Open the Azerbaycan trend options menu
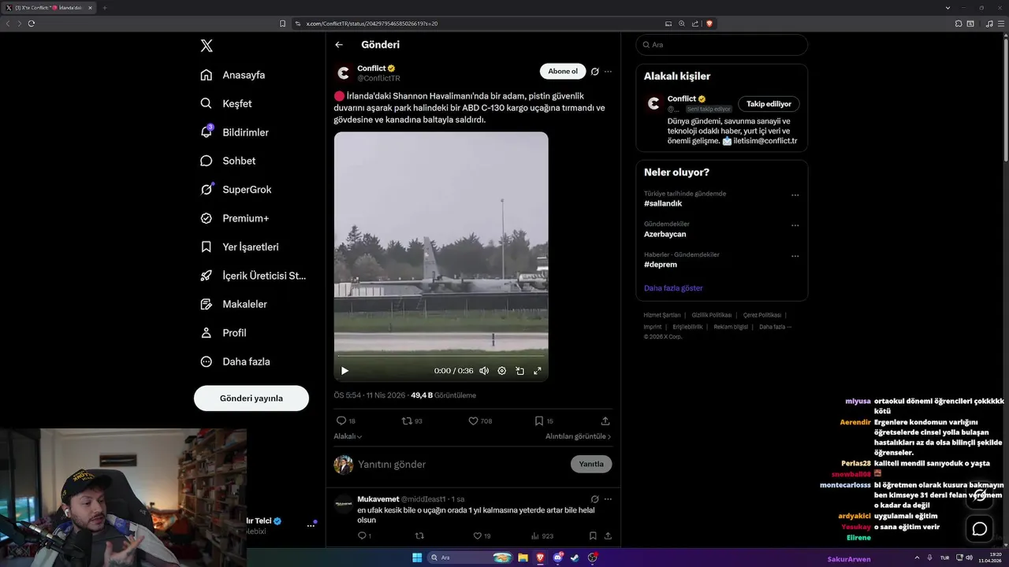The image size is (1009, 567). [x=795, y=225]
